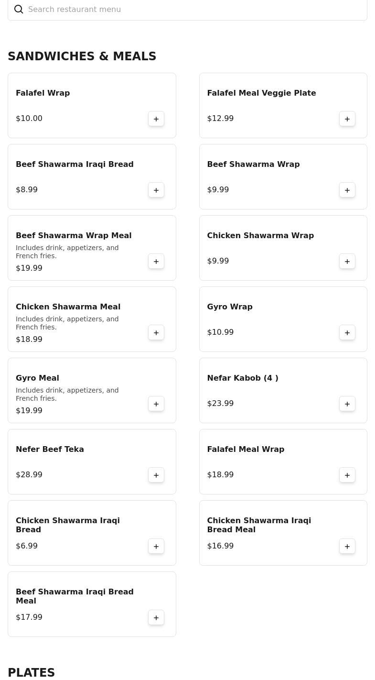Click plus for Falafel Meal Wrap
This screenshot has height=680, width=375.
pyautogui.click(x=347, y=475)
